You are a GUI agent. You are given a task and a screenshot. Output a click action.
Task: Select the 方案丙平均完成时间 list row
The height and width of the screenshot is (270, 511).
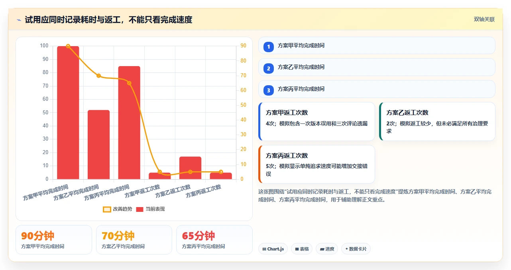377,89
